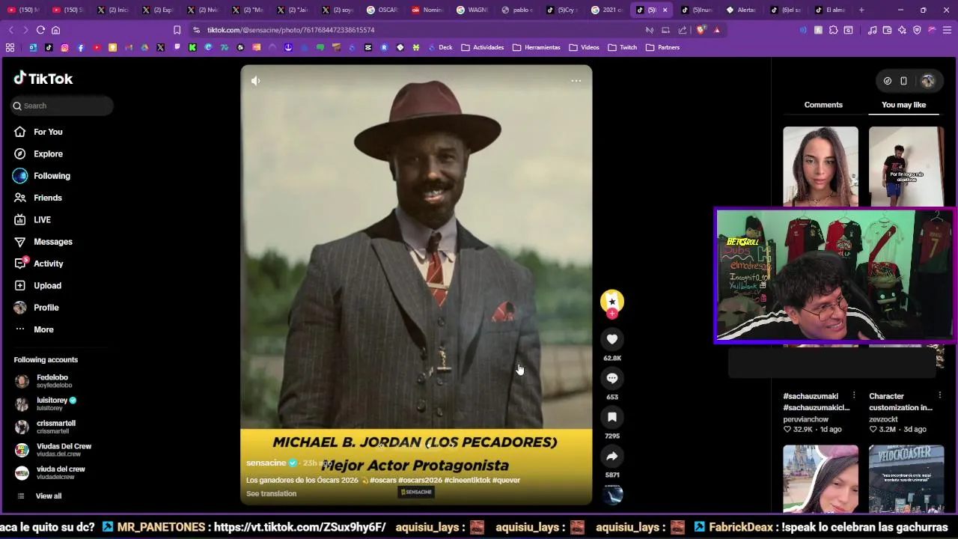
Task: Open the Videos bookmarks folder
Action: click(x=584, y=47)
